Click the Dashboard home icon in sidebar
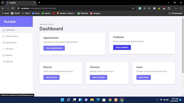Image resolution: width=184 pixels, height=103 pixels. tap(4, 30)
